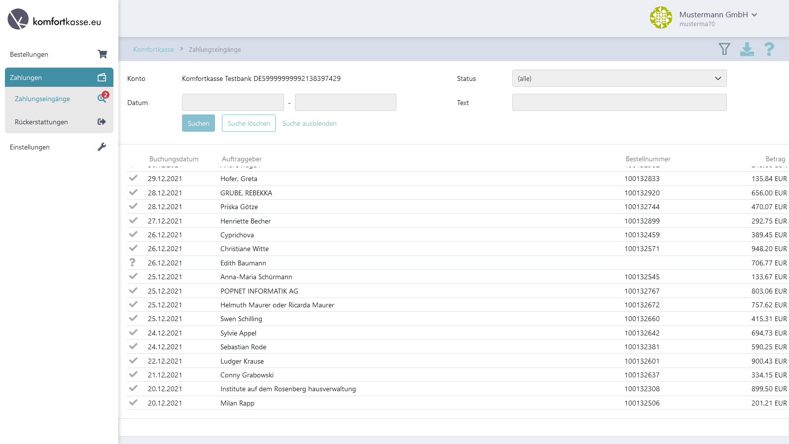
Task: Select Helmuth Maurer oder Ricarda Maurer row
Action: pos(458,305)
